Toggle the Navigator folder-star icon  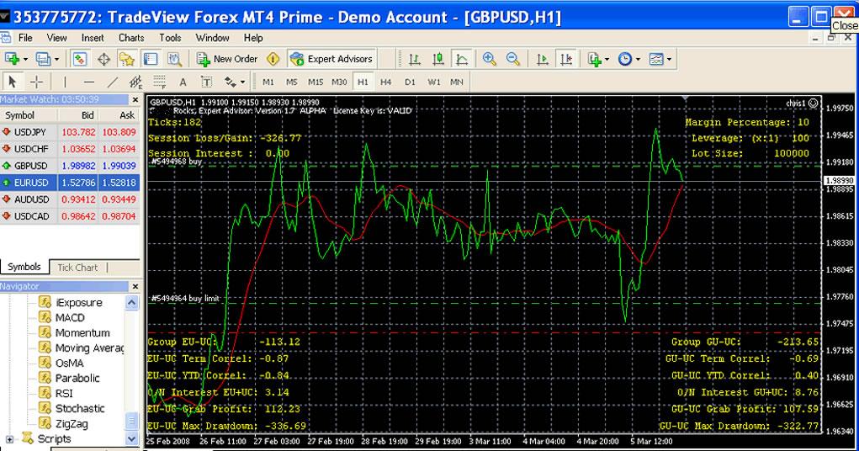pyautogui.click(x=127, y=59)
